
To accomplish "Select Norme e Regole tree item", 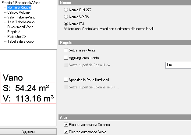I will (19, 8).
